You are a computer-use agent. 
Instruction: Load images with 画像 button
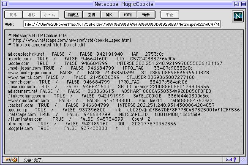(91, 15)
